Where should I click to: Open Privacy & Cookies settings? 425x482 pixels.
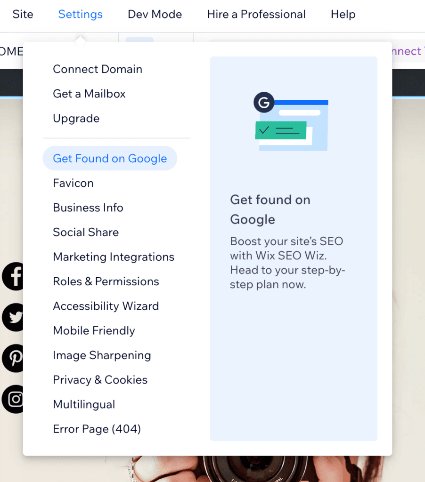pos(100,380)
